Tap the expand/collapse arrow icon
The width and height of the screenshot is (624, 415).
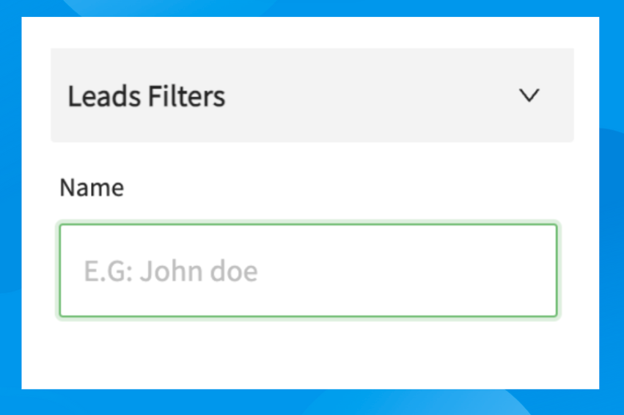pyautogui.click(x=529, y=95)
